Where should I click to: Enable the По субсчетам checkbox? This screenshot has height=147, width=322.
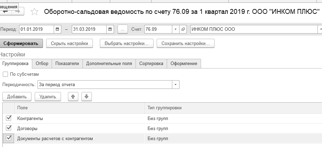point(5,74)
